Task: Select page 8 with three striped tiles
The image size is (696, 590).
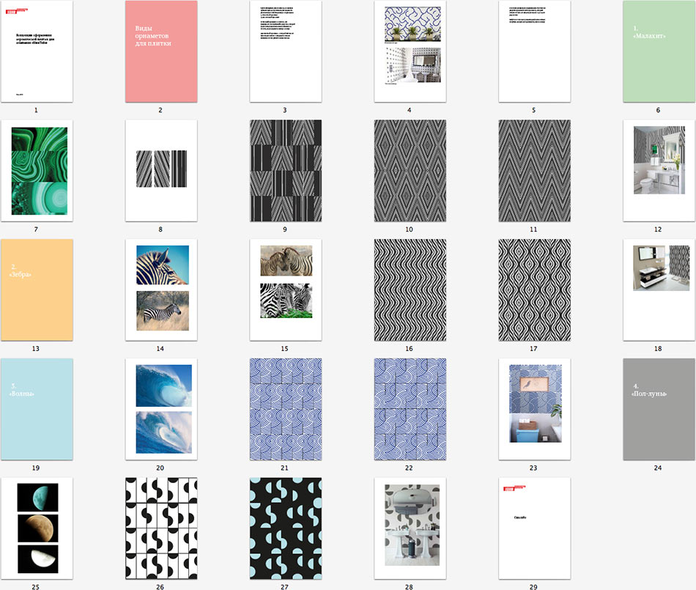Action: coord(160,170)
